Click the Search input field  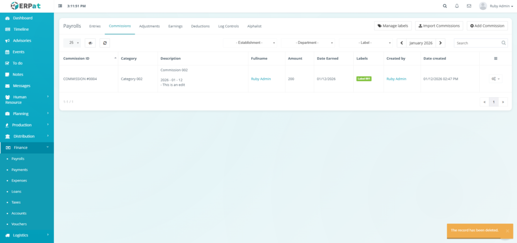pos(477,43)
